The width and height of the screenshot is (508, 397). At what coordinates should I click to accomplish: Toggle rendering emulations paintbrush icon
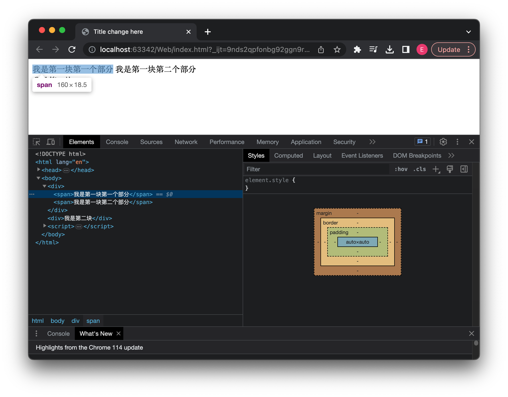point(450,169)
